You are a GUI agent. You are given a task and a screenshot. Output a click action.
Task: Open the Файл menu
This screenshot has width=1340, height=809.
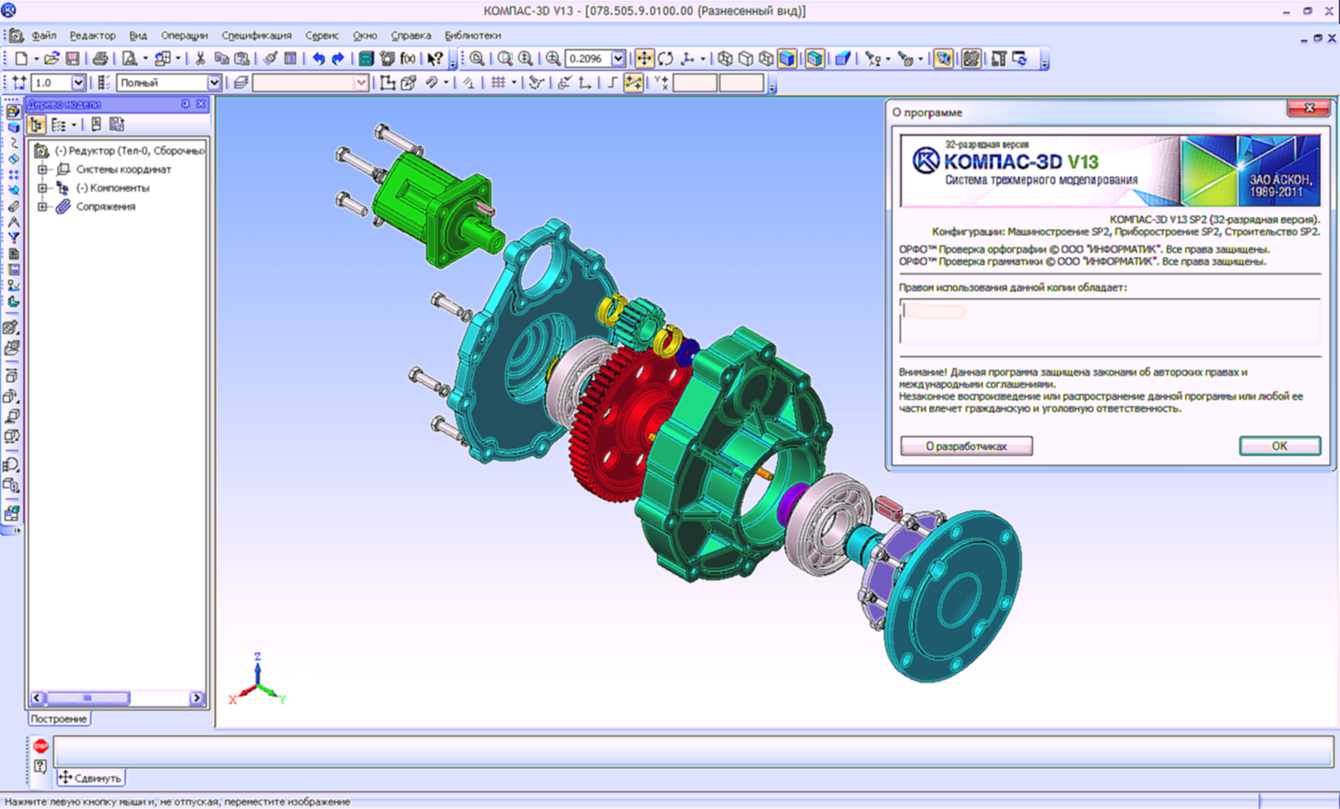[44, 35]
